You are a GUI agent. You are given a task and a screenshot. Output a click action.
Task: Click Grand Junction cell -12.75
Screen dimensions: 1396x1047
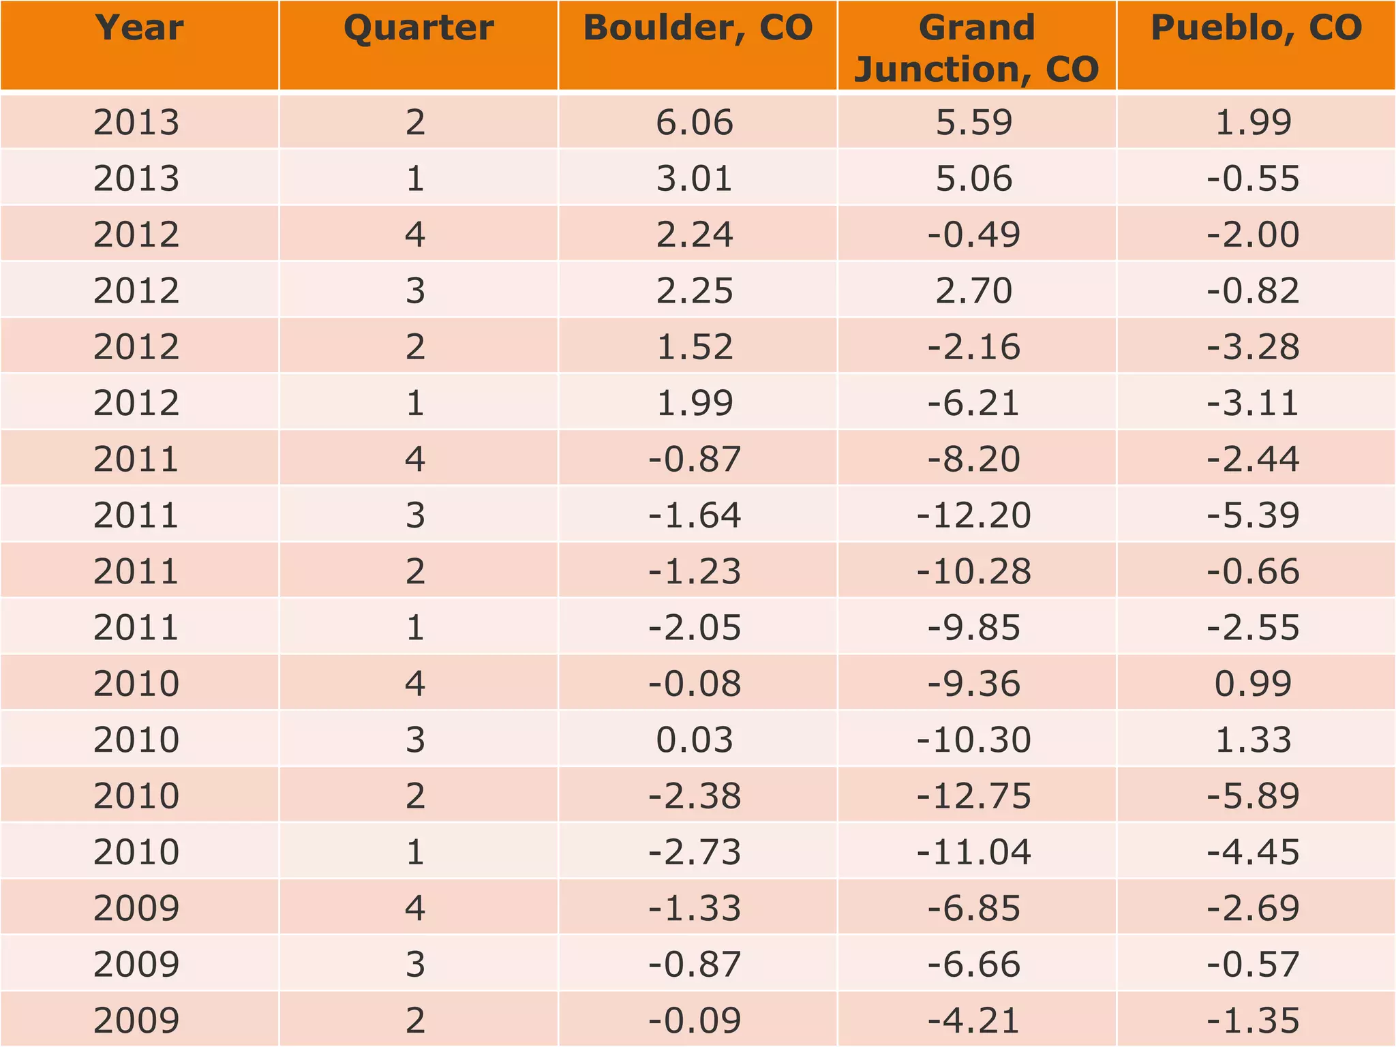(x=974, y=795)
